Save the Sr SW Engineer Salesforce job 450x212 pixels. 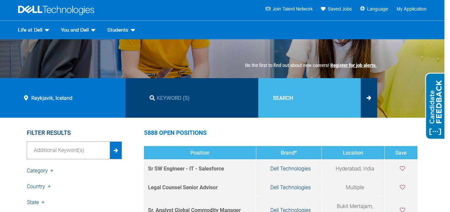(x=402, y=168)
